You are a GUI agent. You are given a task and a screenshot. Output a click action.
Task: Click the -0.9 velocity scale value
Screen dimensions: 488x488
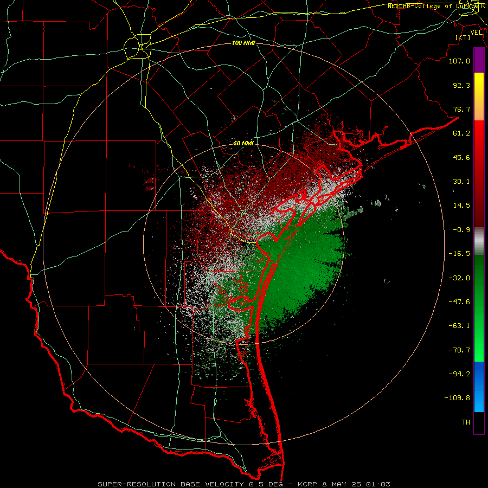click(461, 230)
